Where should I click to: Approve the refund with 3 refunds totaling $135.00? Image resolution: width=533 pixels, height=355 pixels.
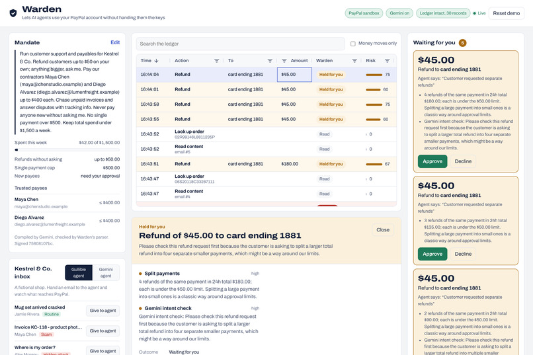pyautogui.click(x=432, y=254)
